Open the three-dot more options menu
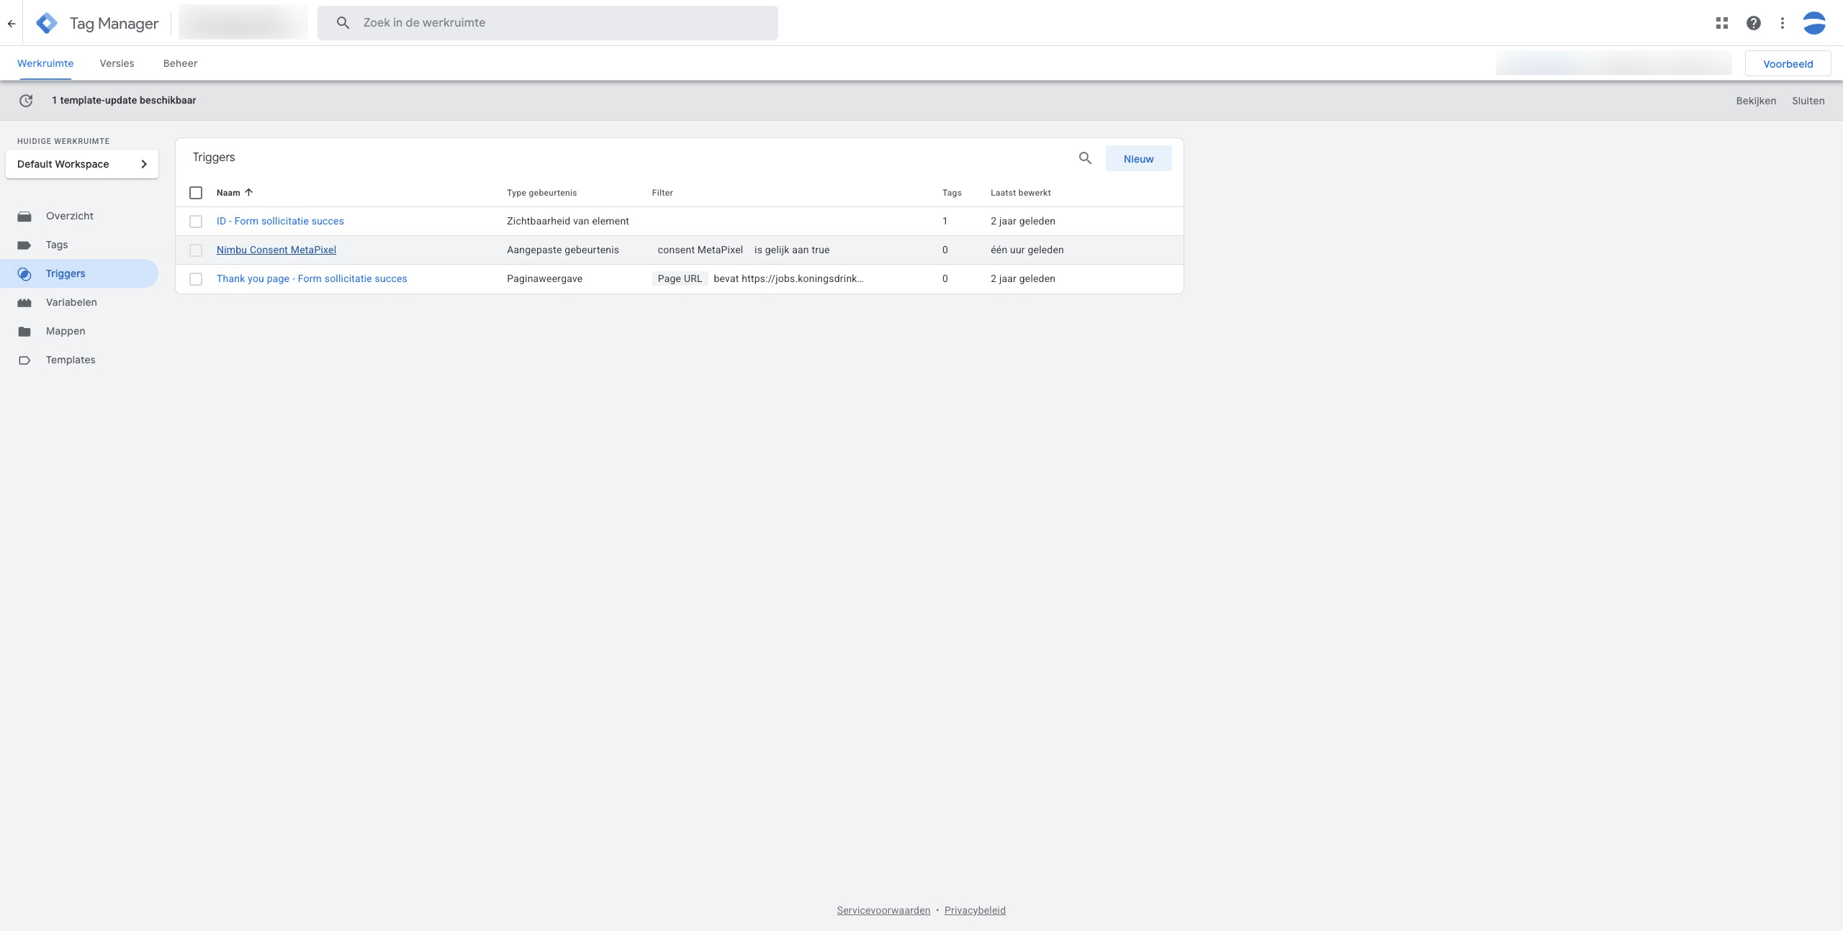Viewport: 1843px width, 931px height. click(x=1783, y=23)
